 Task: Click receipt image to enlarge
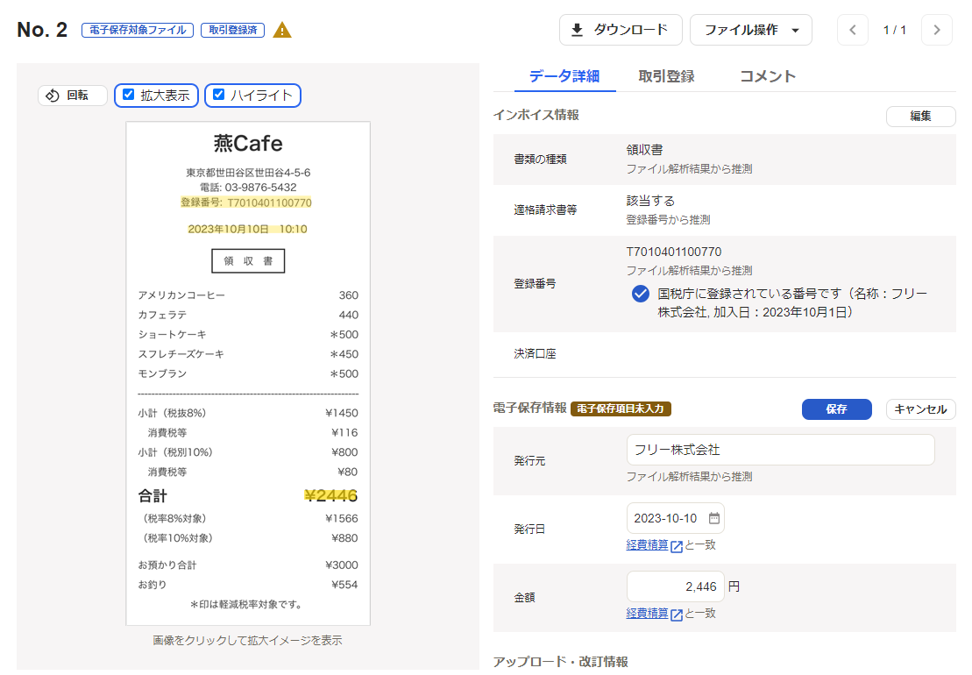click(x=248, y=373)
